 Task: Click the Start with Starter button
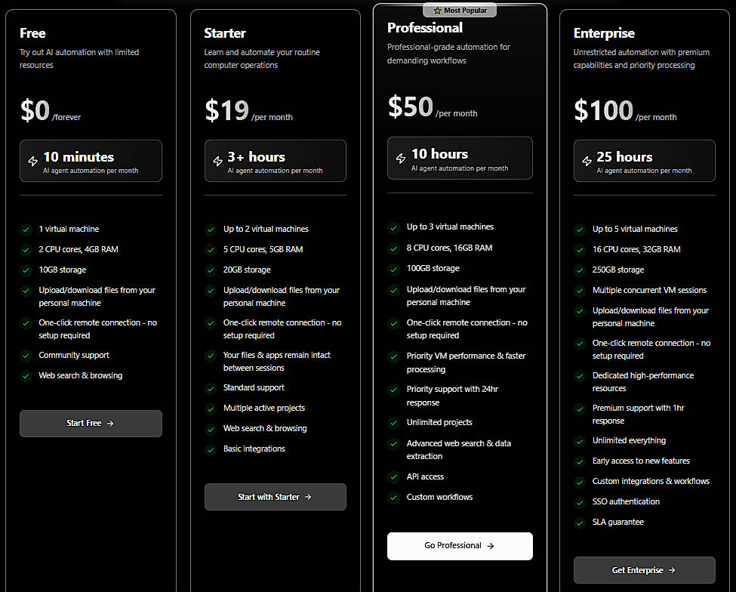point(275,496)
